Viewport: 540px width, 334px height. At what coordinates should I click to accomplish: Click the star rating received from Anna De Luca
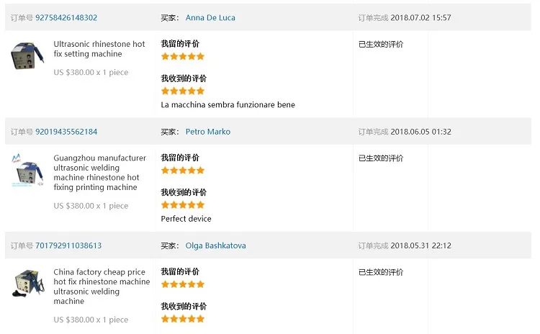(x=183, y=91)
